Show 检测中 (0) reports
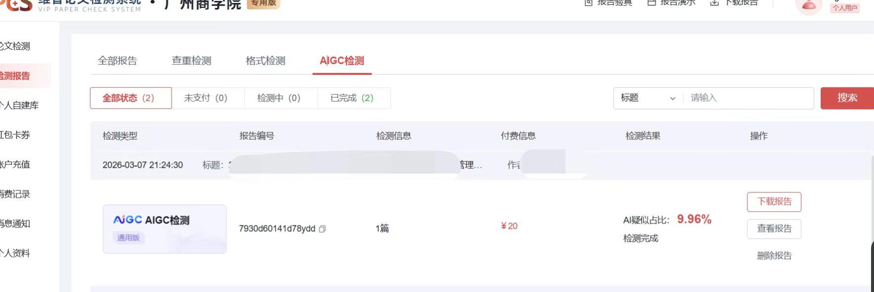Image resolution: width=874 pixels, height=292 pixels. 279,98
